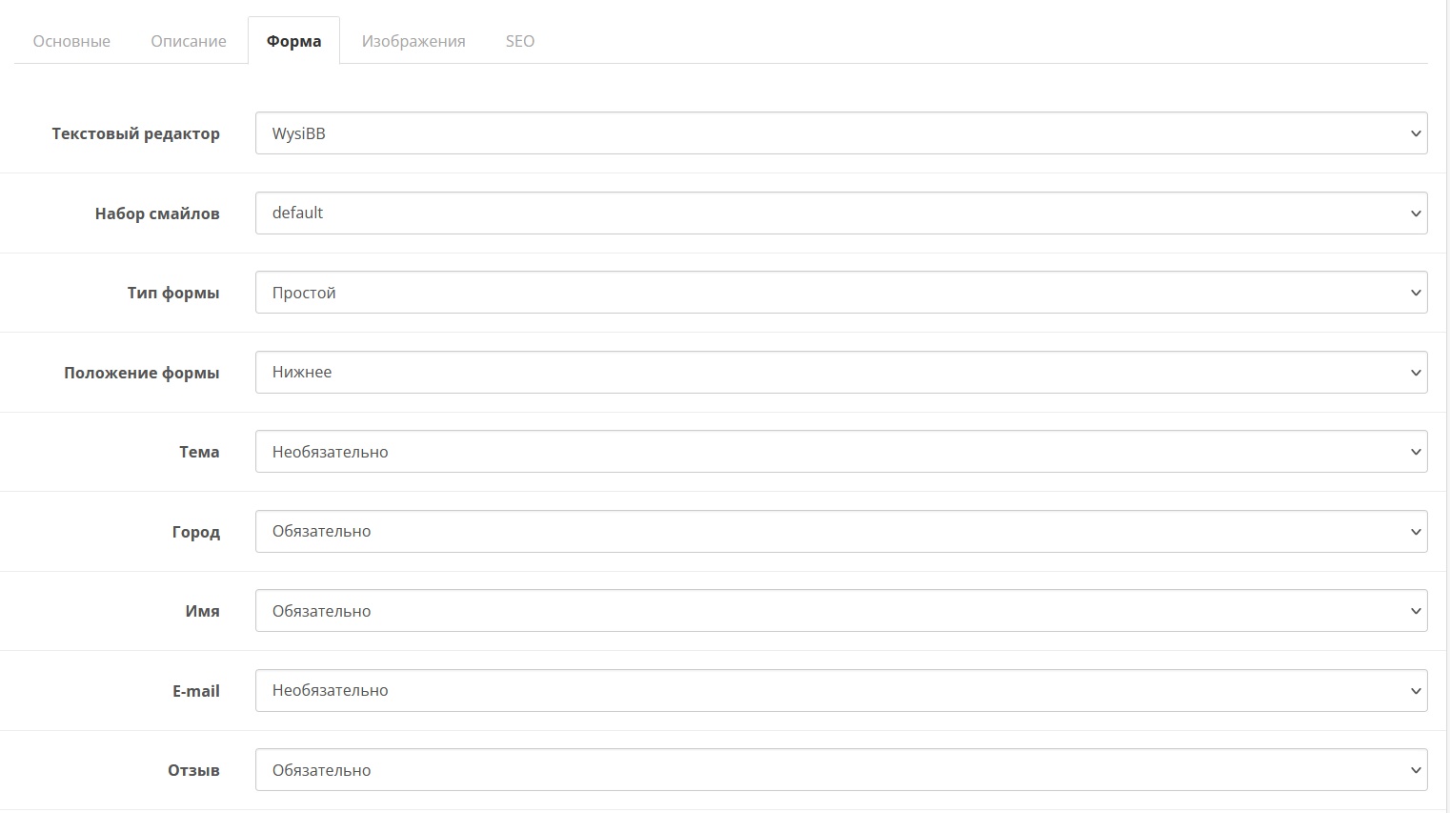The width and height of the screenshot is (1450, 813).
Task: Click the Положение формы field label
Action: [x=141, y=373]
